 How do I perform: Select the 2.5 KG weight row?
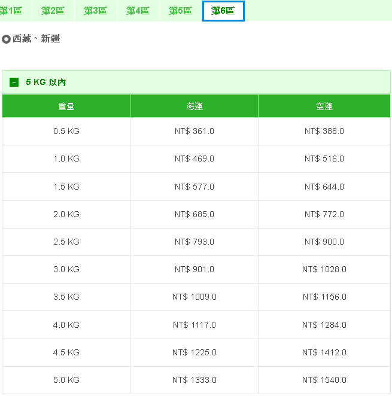point(66,242)
